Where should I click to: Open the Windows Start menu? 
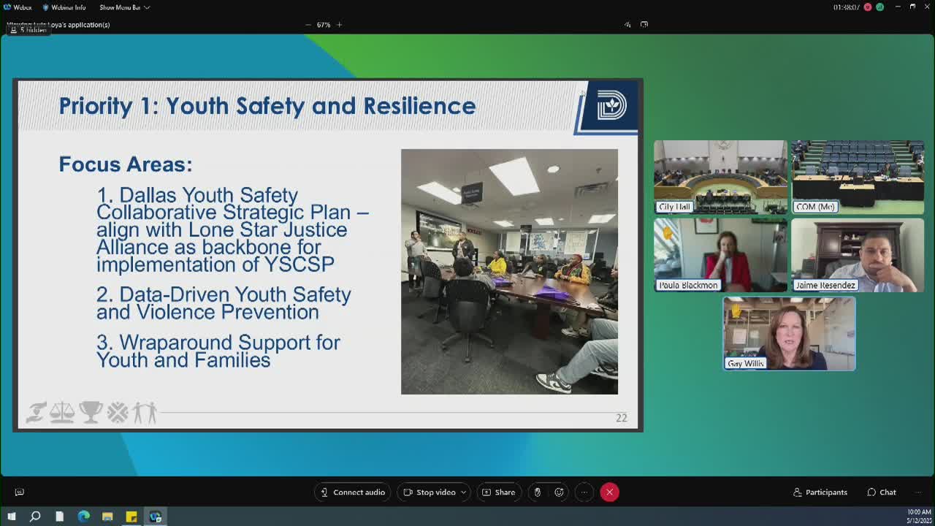(11, 517)
